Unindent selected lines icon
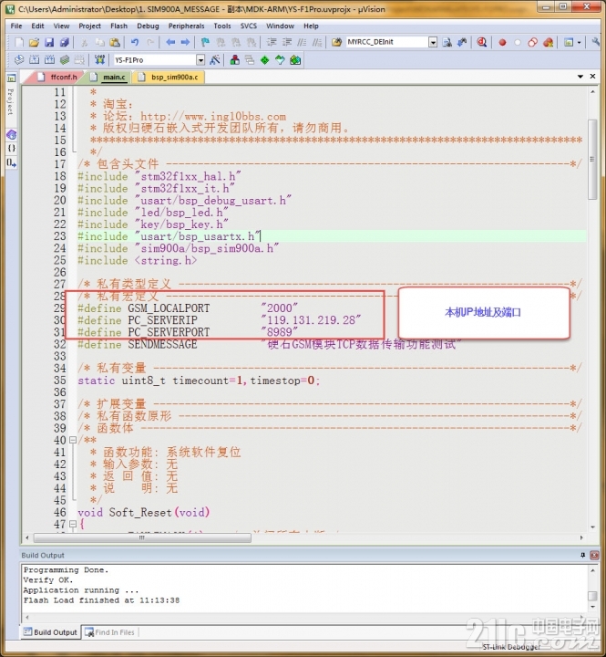 coord(287,42)
